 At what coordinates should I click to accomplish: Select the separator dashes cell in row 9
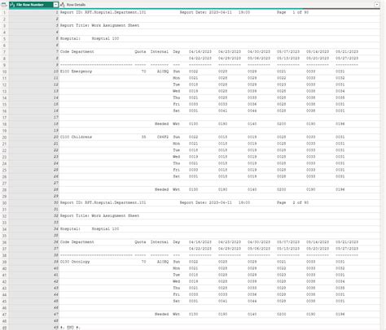220,65
